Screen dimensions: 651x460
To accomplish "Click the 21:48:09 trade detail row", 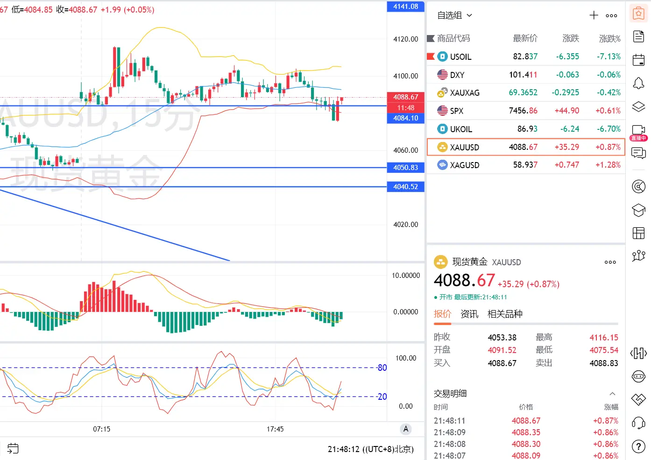I will pos(526,432).
